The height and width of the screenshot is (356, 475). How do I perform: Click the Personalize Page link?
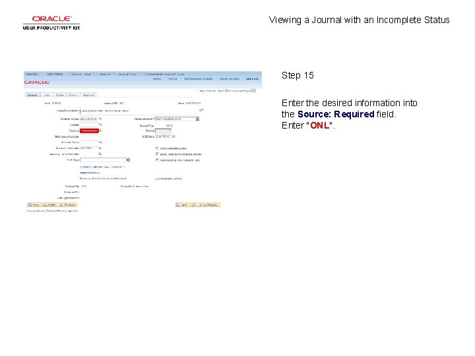click(238, 91)
